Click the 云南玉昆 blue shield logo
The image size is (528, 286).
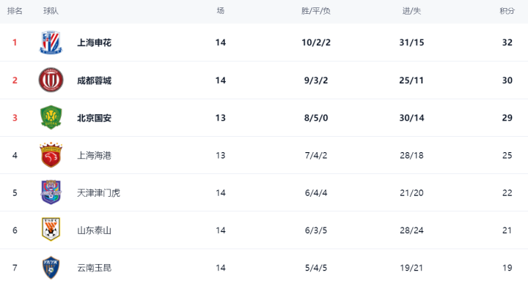pyautogui.click(x=51, y=268)
